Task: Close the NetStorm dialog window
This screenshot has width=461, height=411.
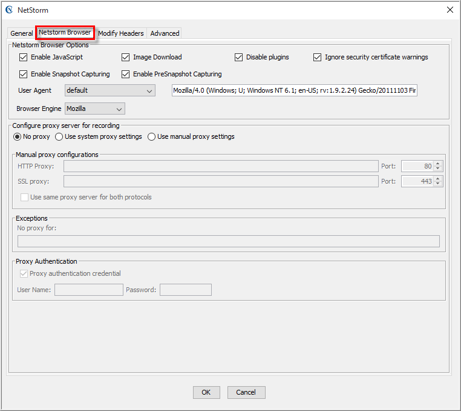Action: click(450, 10)
